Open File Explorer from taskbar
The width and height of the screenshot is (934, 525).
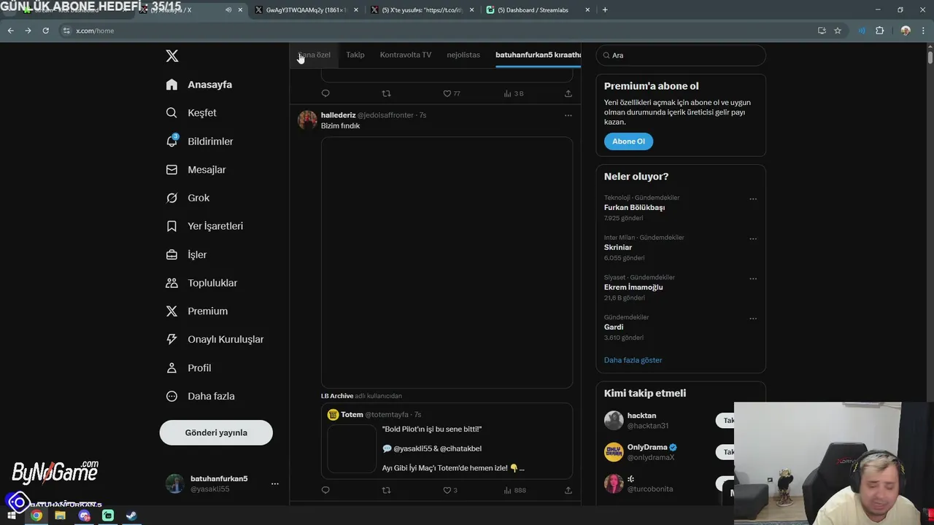tap(60, 516)
